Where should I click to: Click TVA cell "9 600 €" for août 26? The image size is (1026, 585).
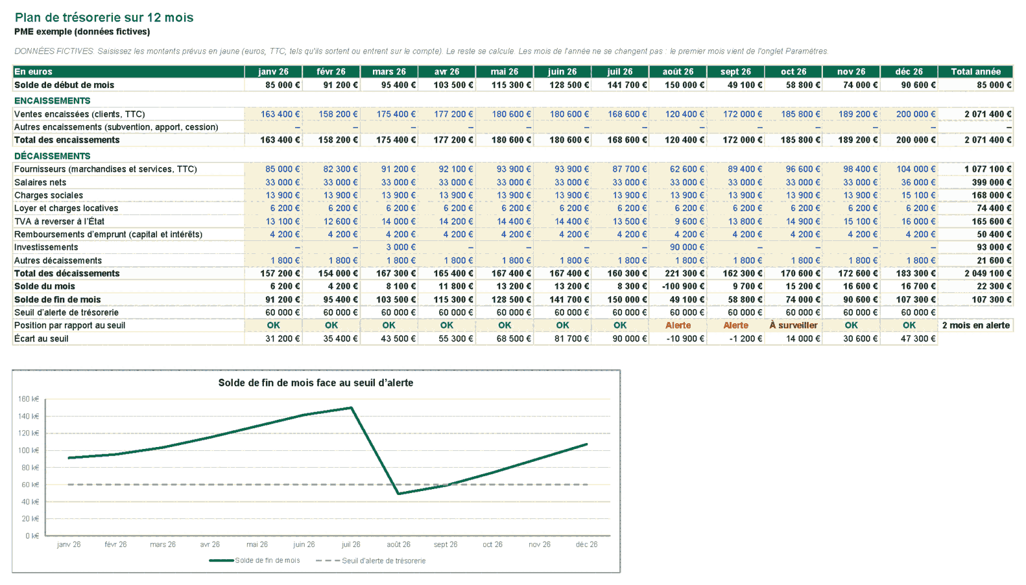point(678,222)
